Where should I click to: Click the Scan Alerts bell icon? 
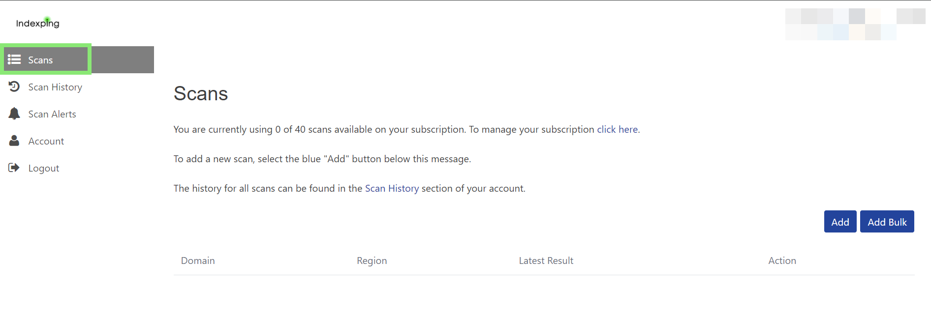pyautogui.click(x=14, y=114)
